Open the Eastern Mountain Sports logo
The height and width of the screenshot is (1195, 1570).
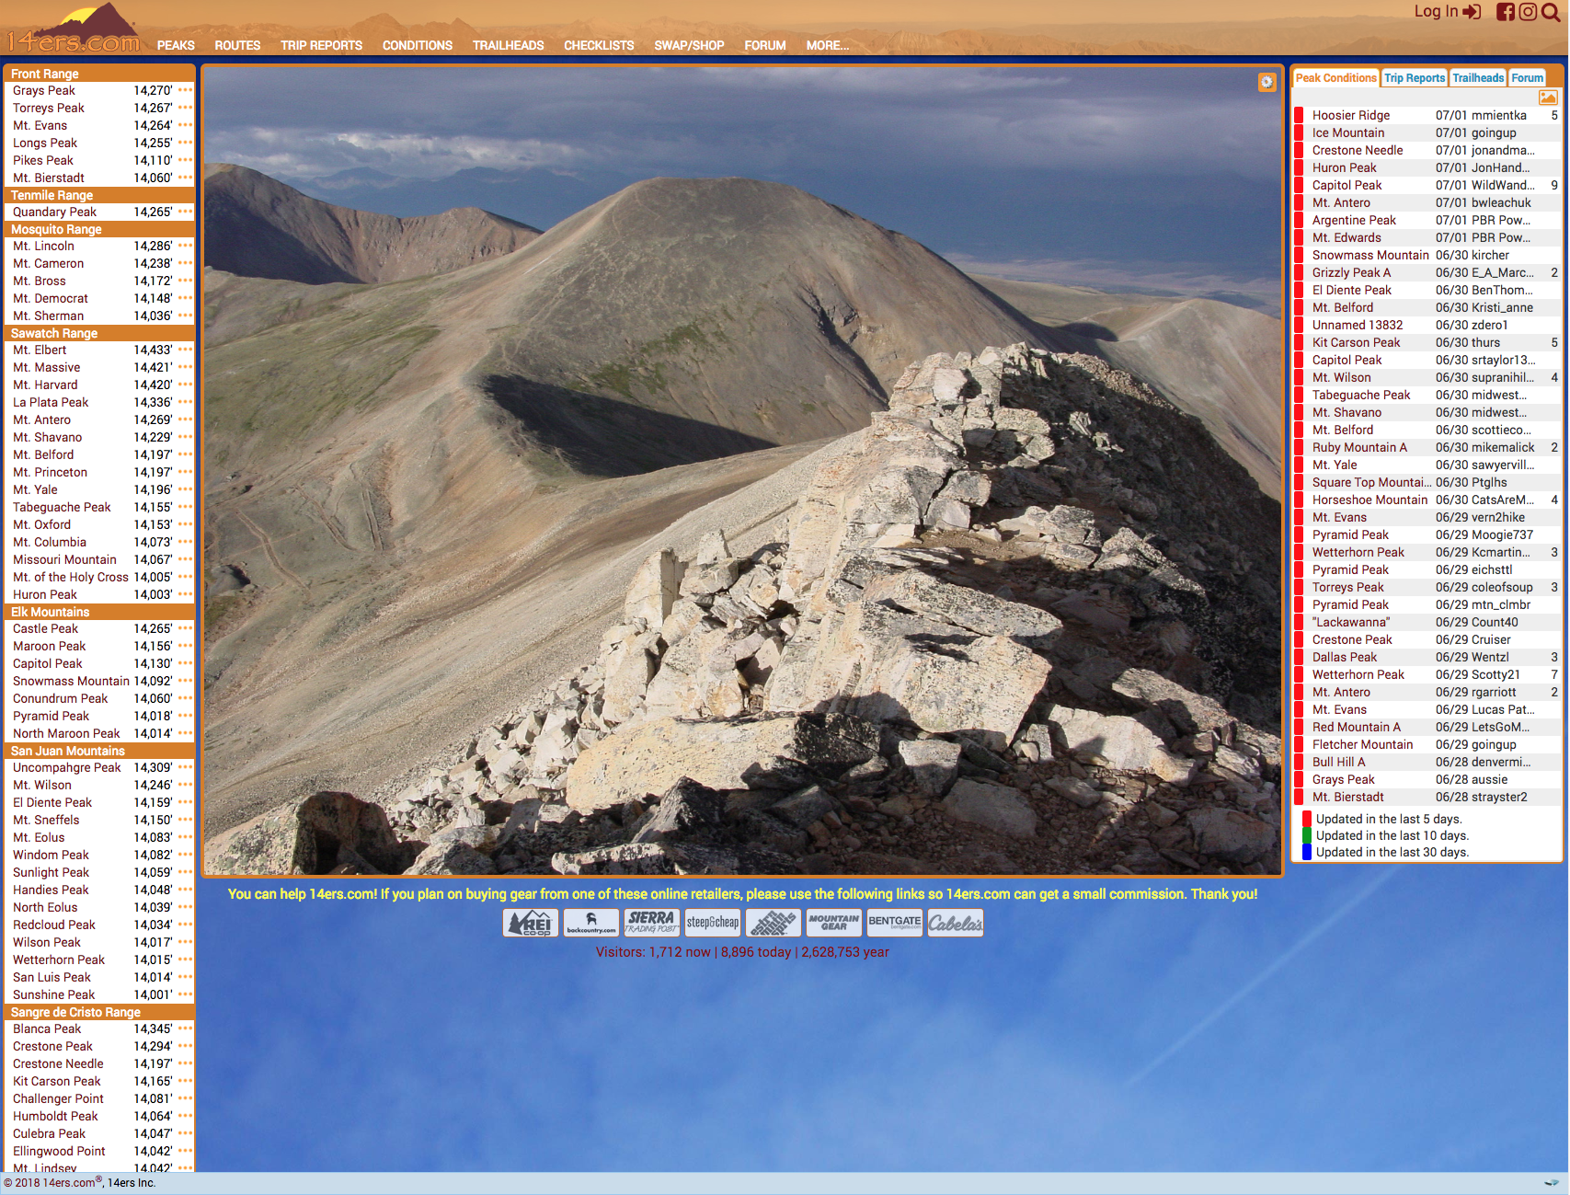(x=774, y=923)
